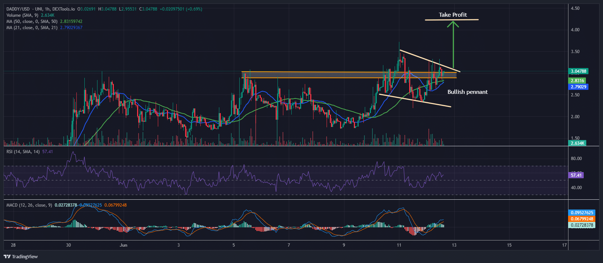Click the signal line tag 0.06799248
Viewport: 603px width, 263px height.
[x=582, y=219]
